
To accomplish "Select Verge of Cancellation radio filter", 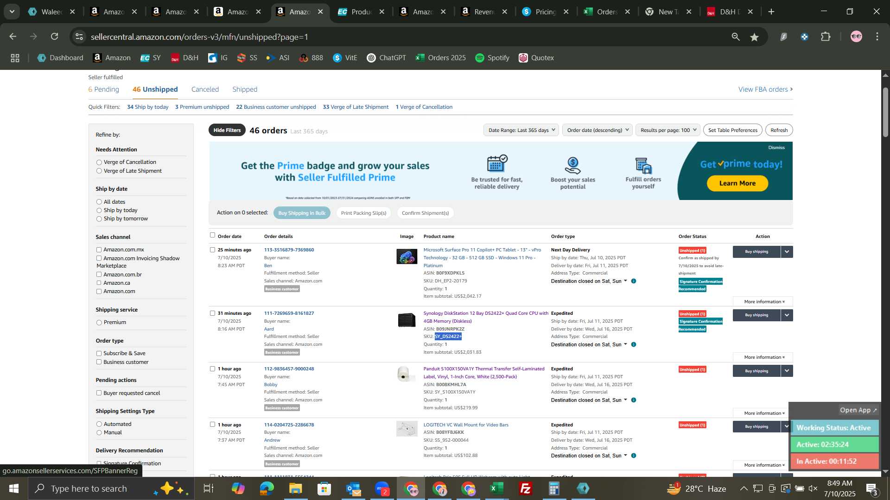I will 99,162.
